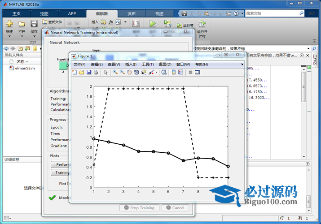Click the 运行节 run section button
This screenshot has width=321, height=224.
[x=185, y=26]
